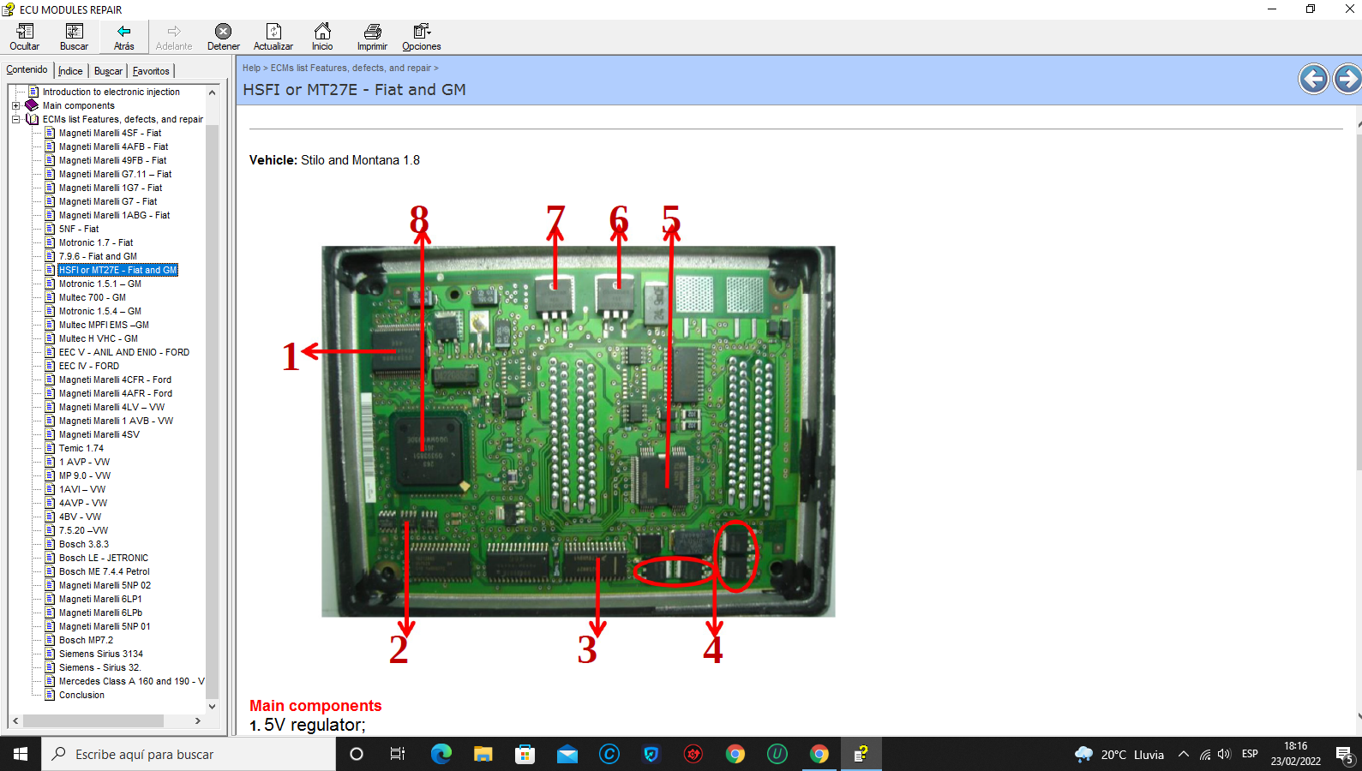Open the Conclusion topic
Screen dimensions: 1362x771
coord(81,695)
